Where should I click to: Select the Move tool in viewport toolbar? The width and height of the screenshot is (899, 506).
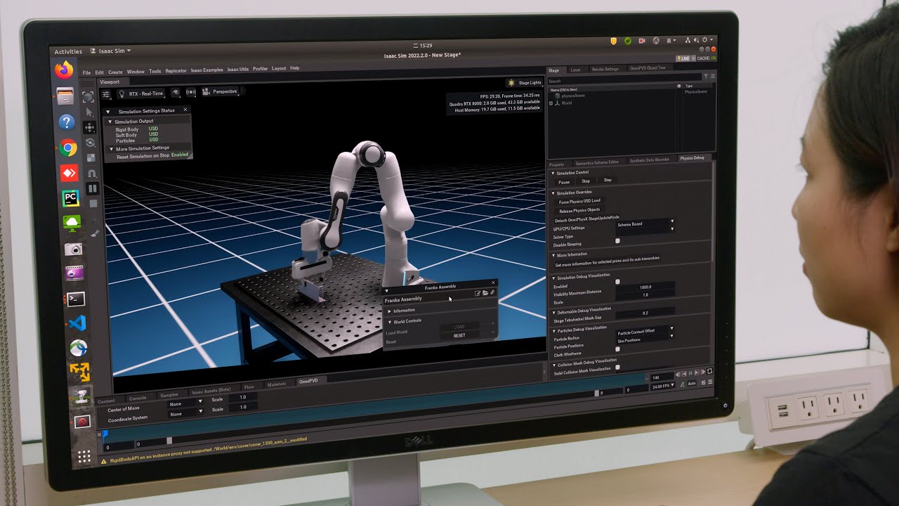[89, 127]
